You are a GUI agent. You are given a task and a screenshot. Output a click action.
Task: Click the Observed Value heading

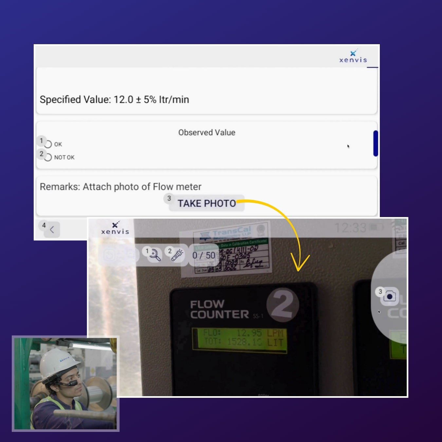[207, 133]
